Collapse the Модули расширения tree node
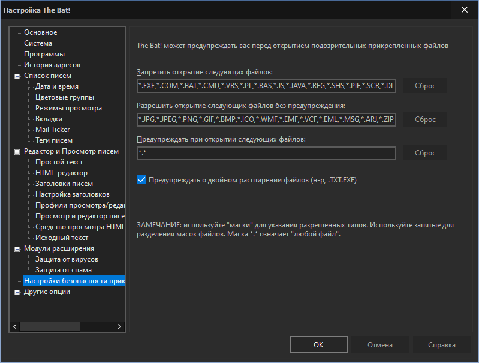The image size is (479, 363). (x=17, y=249)
